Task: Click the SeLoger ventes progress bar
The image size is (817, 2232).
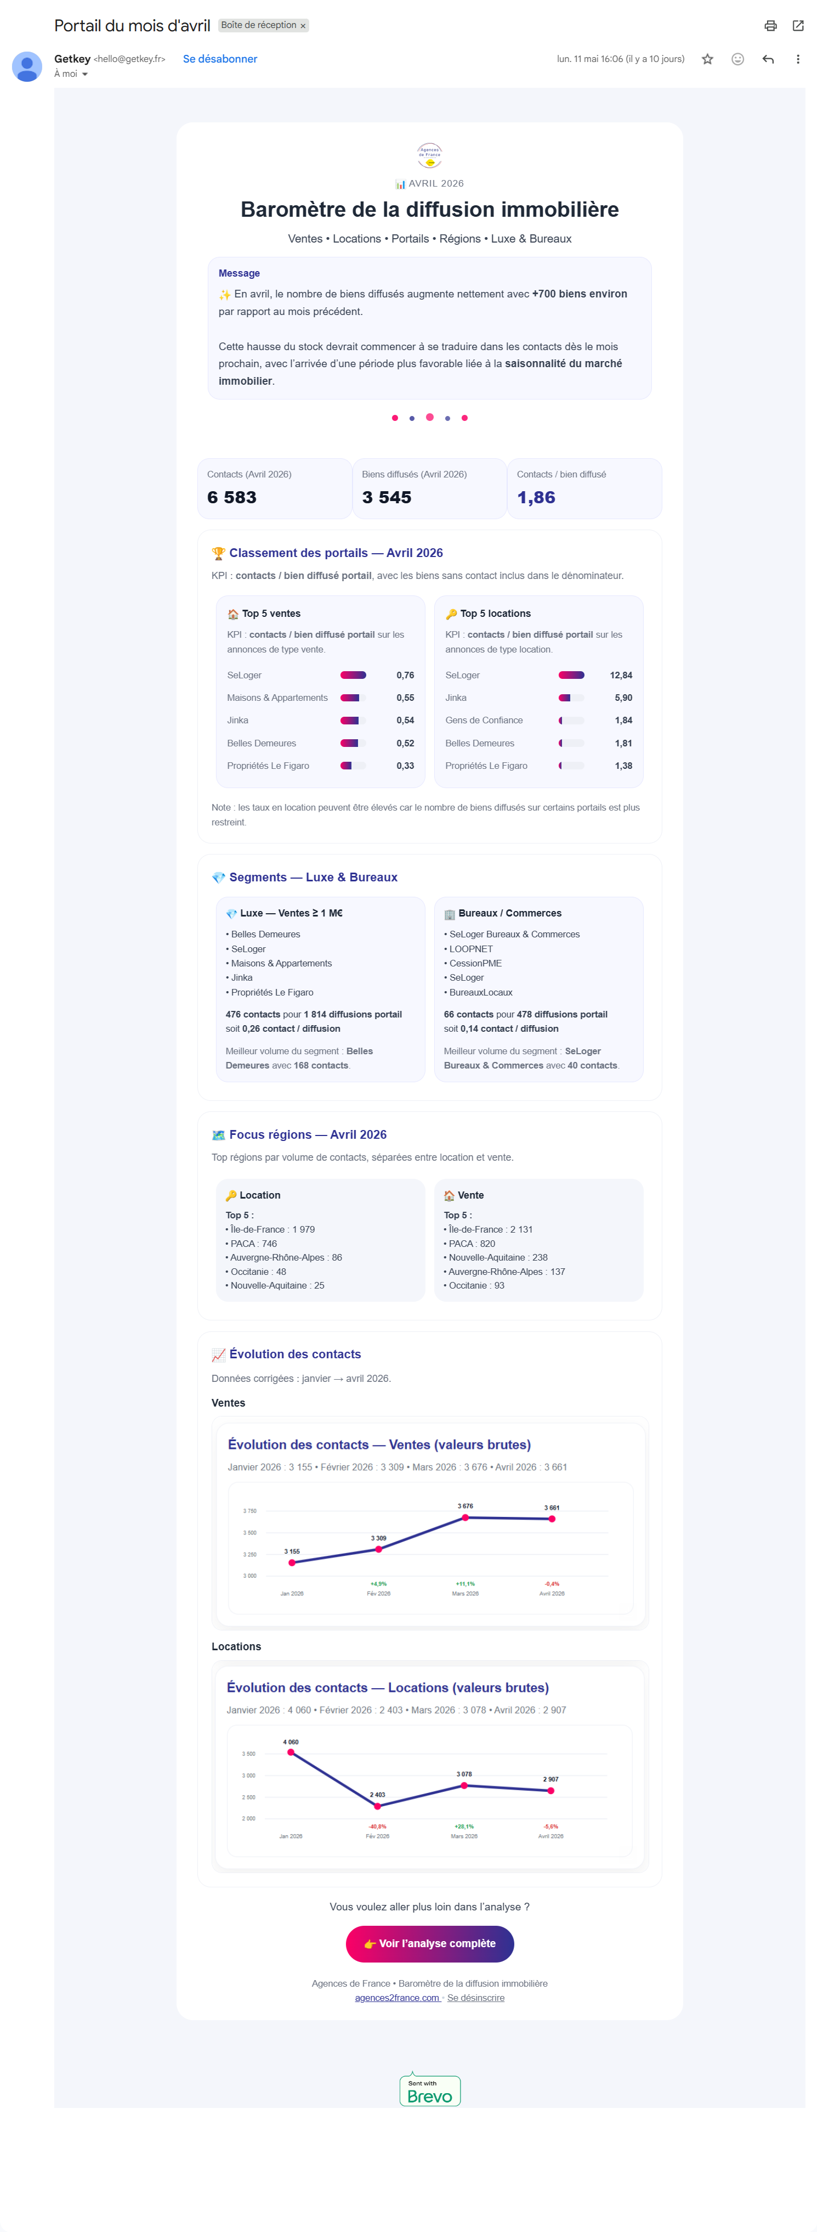Action: click(x=353, y=675)
